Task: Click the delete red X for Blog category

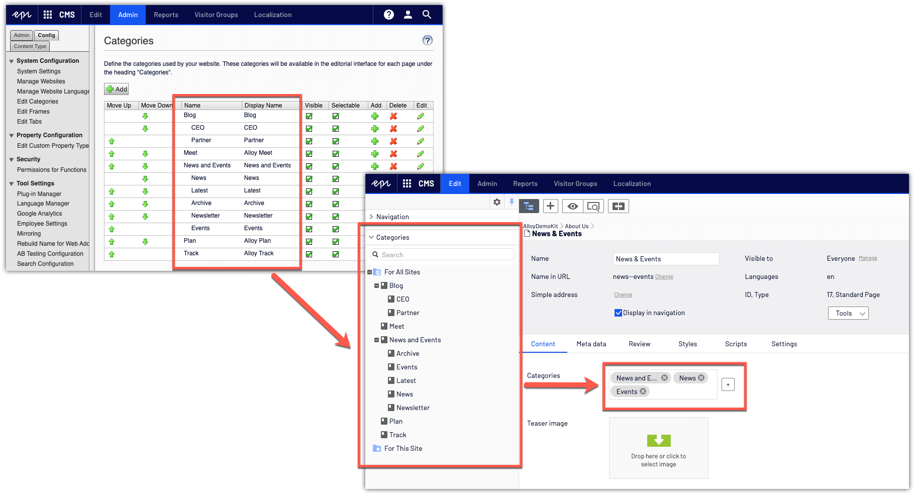Action: pos(393,116)
